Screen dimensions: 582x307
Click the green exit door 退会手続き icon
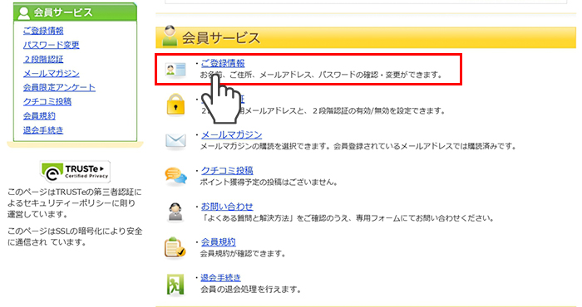click(175, 284)
